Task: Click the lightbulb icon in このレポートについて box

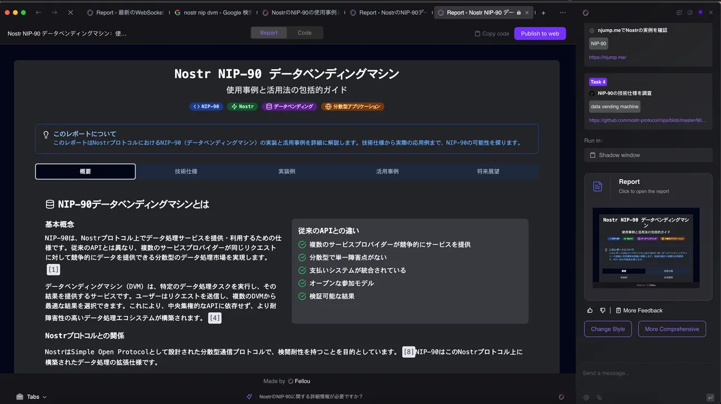Action: pyautogui.click(x=46, y=134)
